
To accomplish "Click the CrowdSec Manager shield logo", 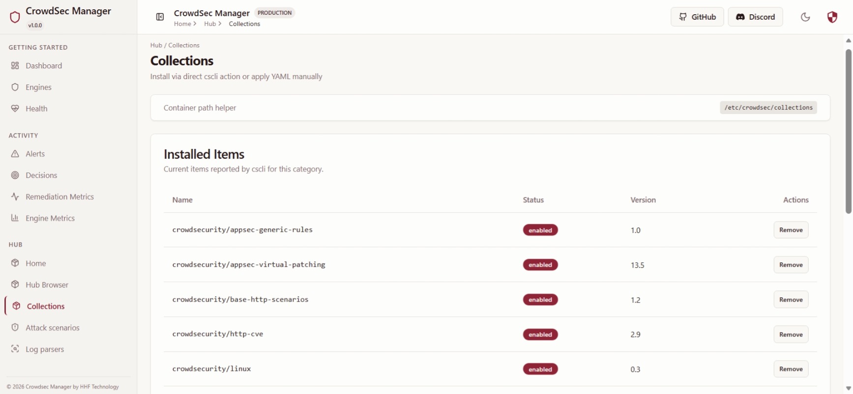I will coord(15,17).
